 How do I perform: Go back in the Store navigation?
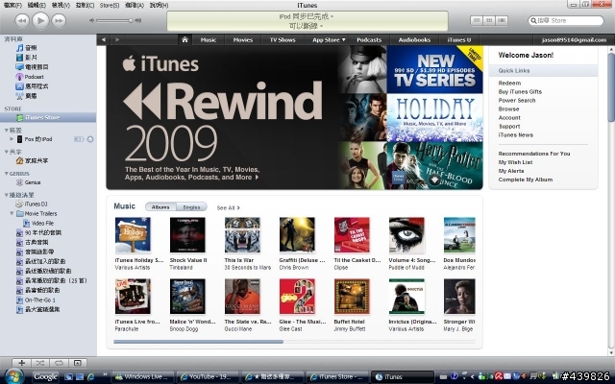tap(103, 39)
